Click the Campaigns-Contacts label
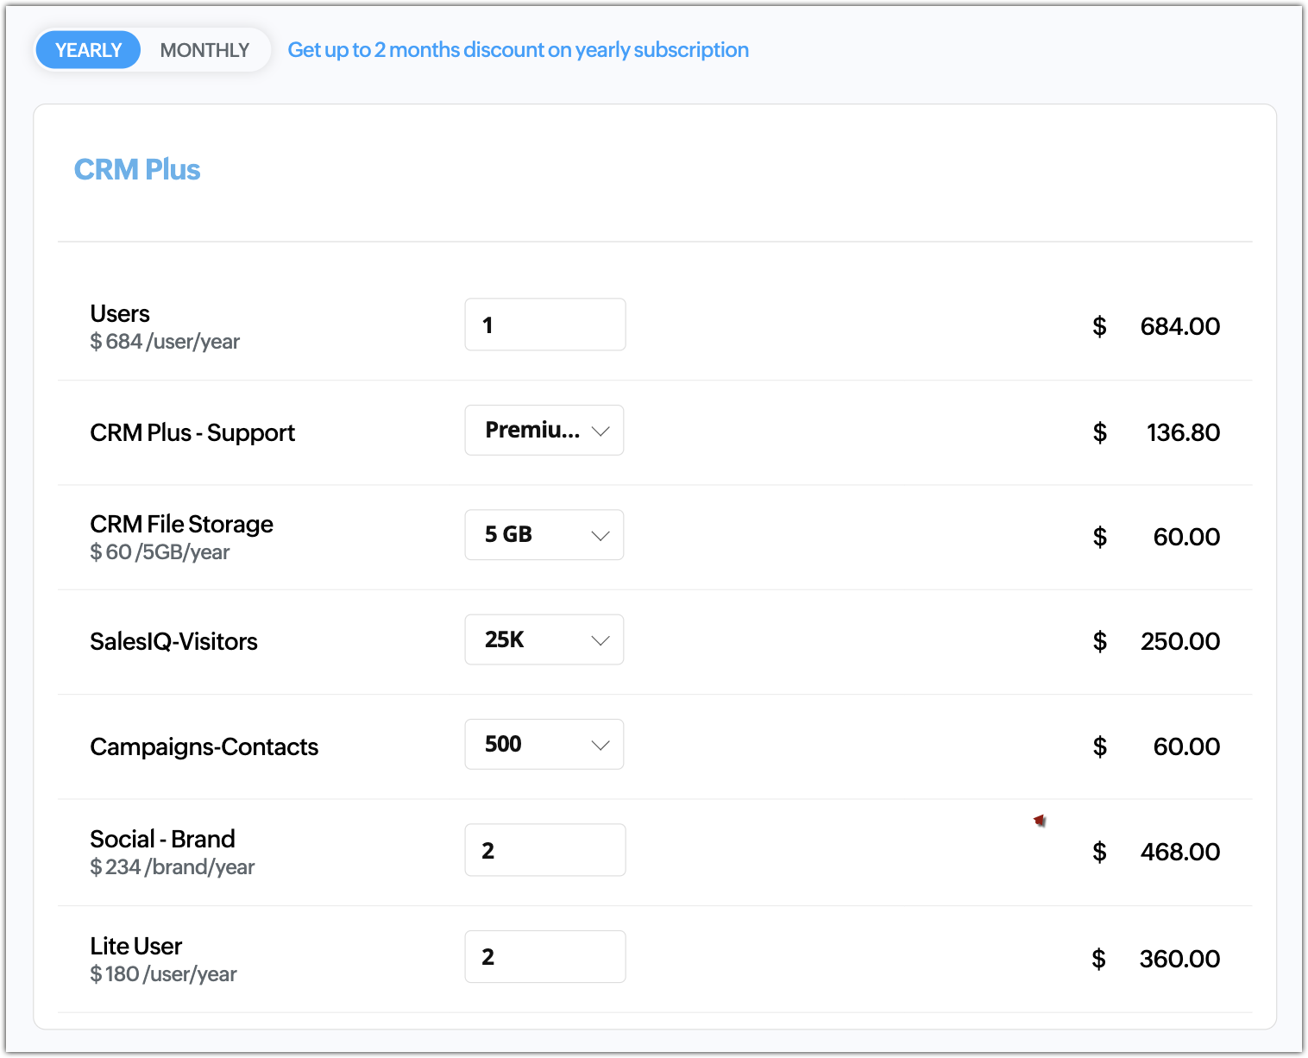 point(204,746)
